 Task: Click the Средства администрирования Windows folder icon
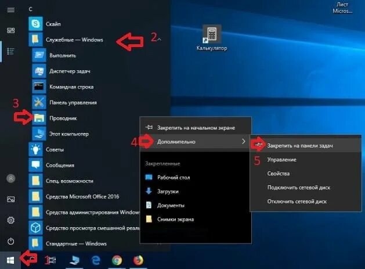pyautogui.click(x=35, y=212)
